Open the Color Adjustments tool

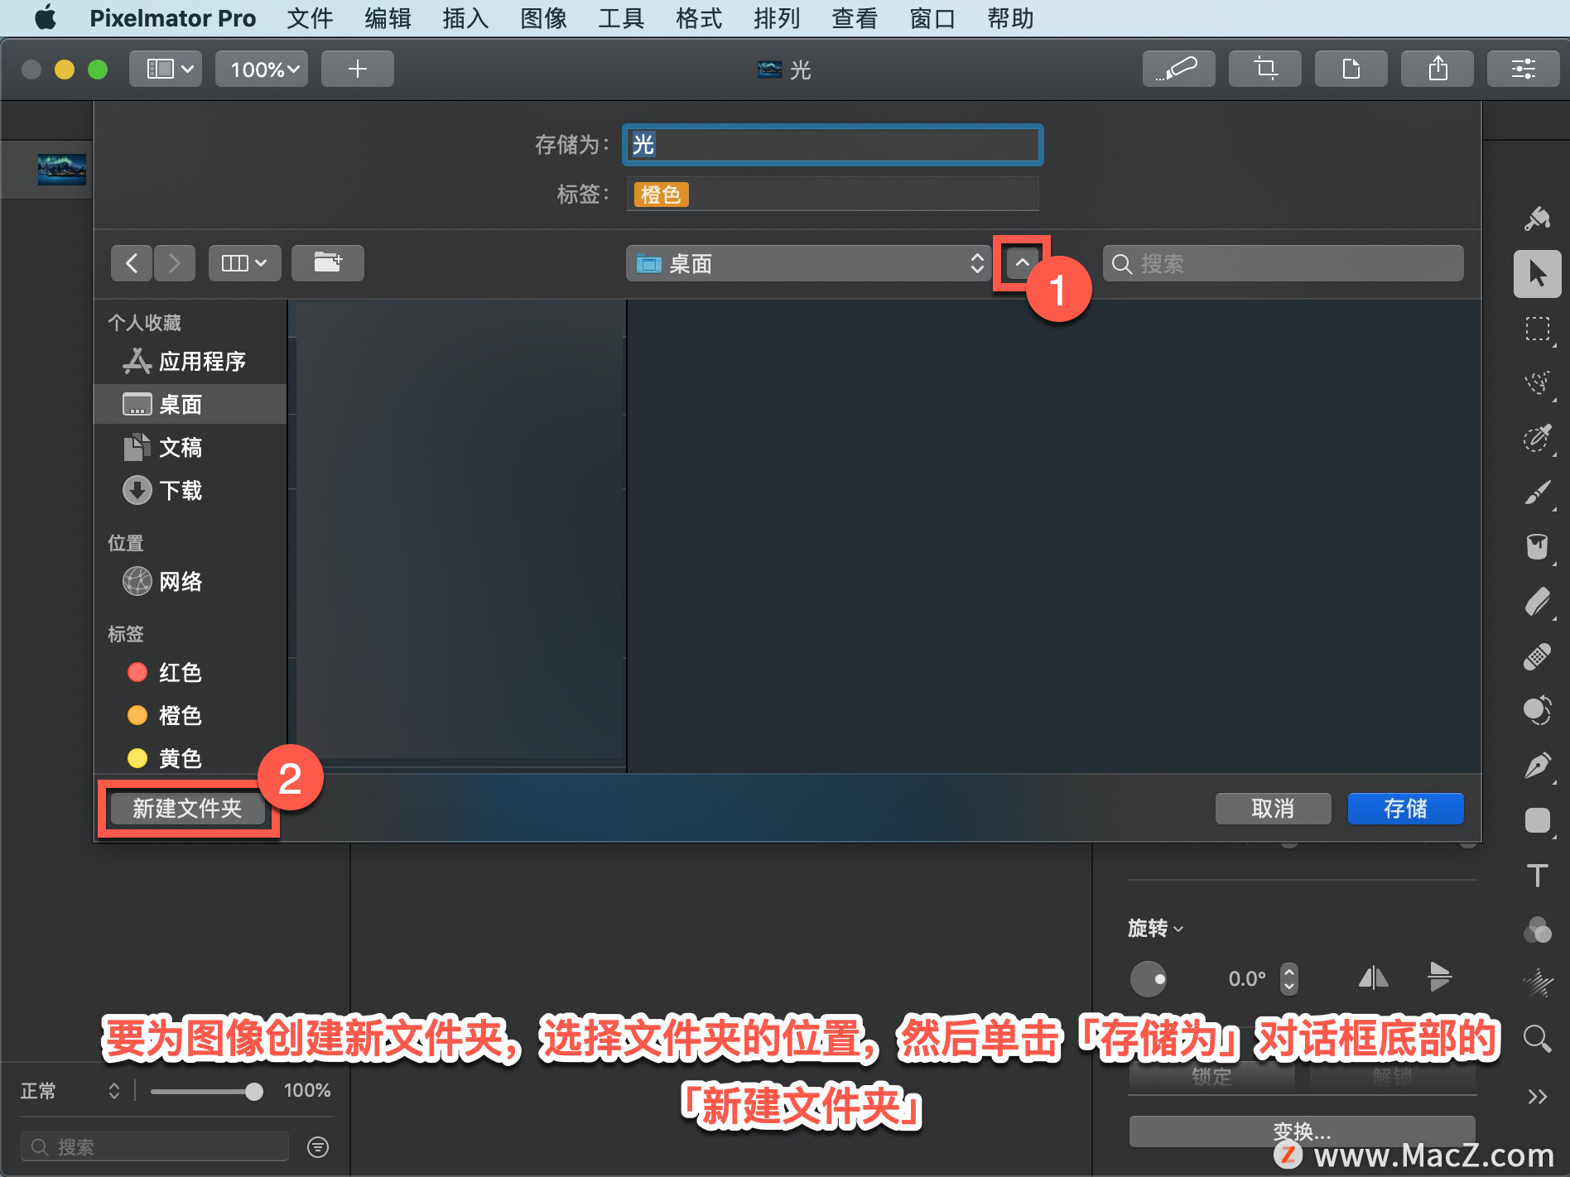click(x=1538, y=930)
